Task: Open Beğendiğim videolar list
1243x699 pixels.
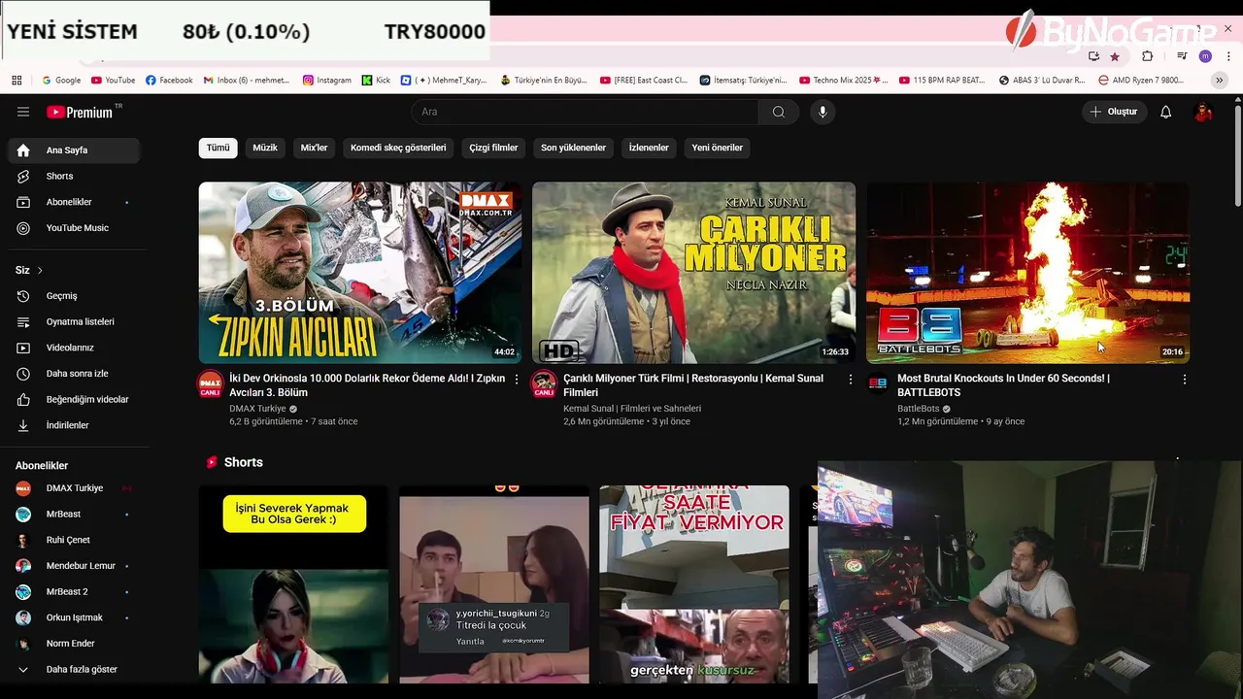Action: [74, 399]
